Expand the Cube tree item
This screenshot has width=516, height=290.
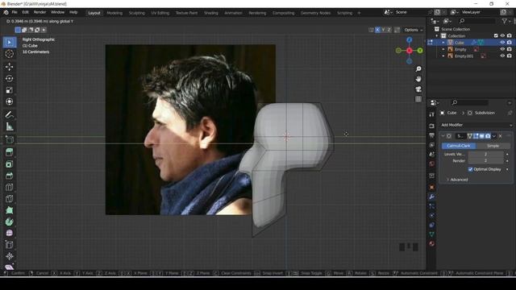[x=443, y=43]
